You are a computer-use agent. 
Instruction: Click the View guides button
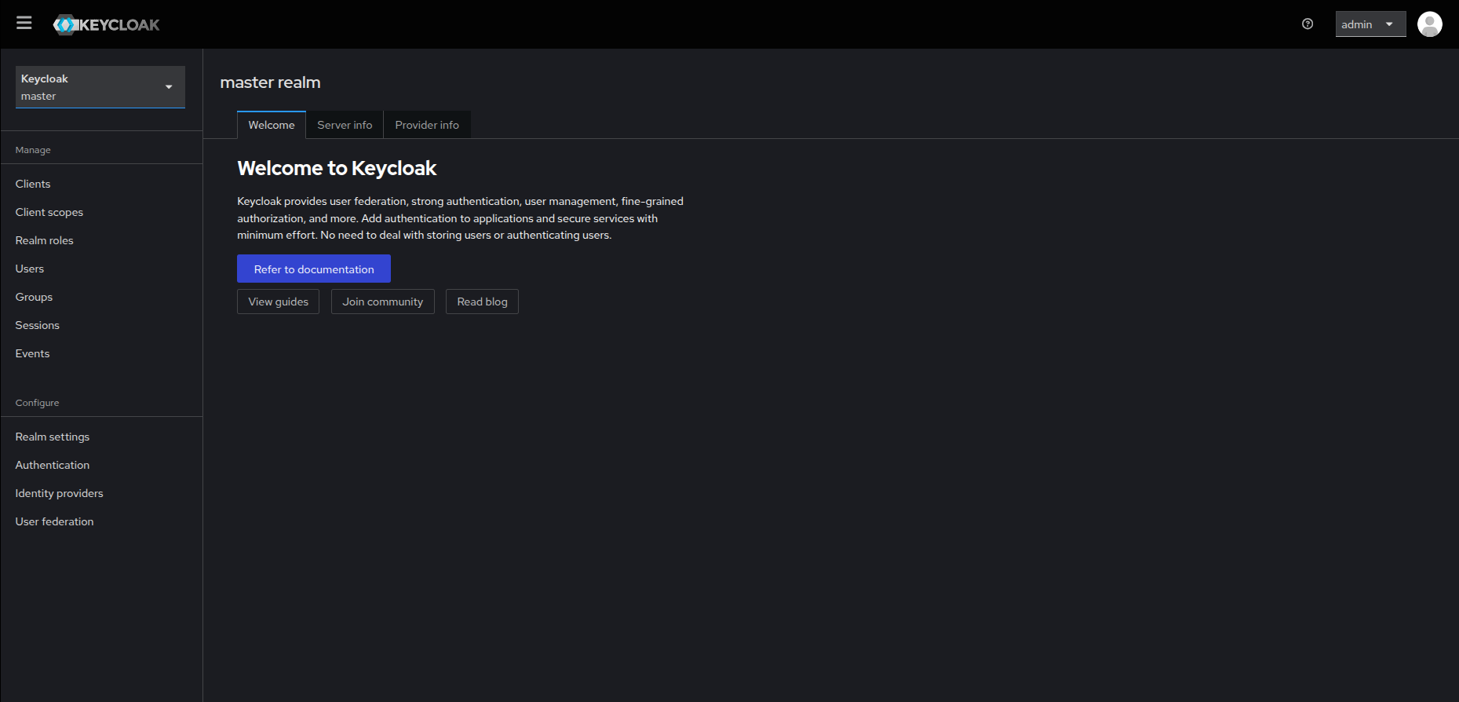point(278,302)
